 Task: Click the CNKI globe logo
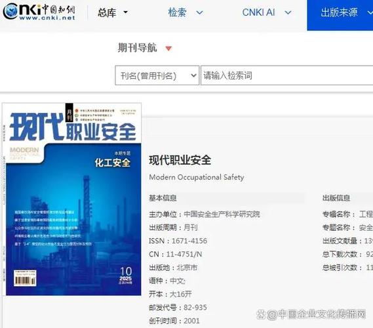(x=10, y=11)
